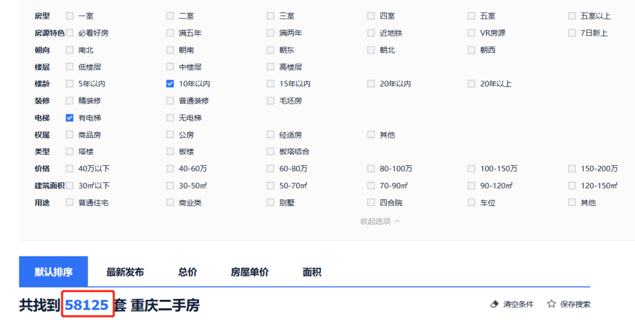The image size is (635, 320).
Task: Click the eraser icon beside 清空条件
Action: (494, 304)
